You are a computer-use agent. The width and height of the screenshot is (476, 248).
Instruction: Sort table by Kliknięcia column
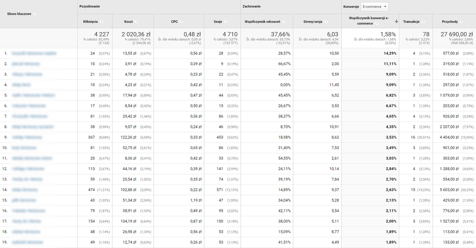click(x=91, y=21)
